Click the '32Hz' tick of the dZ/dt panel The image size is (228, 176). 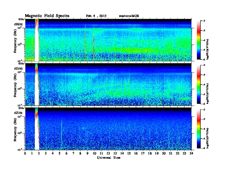[21, 108]
